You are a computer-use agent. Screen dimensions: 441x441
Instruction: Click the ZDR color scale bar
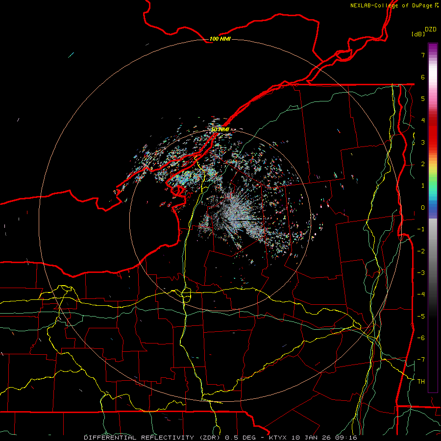point(433,218)
